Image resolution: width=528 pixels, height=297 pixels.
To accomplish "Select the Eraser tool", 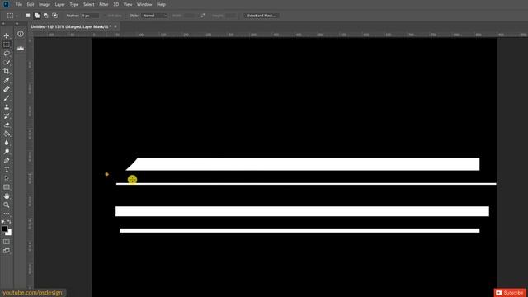I will (x=7, y=125).
